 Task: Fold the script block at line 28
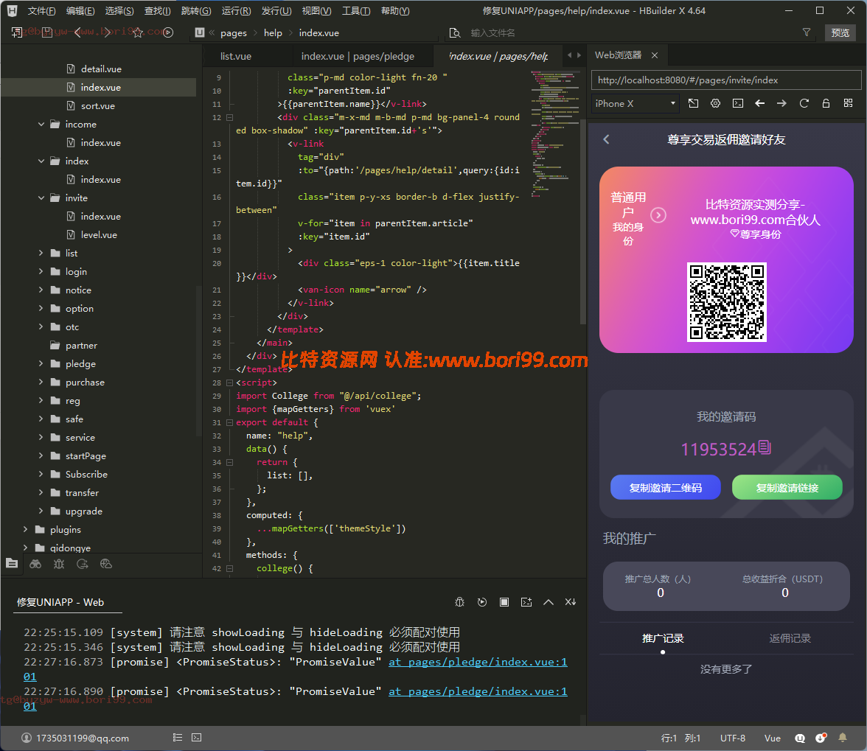tap(229, 383)
